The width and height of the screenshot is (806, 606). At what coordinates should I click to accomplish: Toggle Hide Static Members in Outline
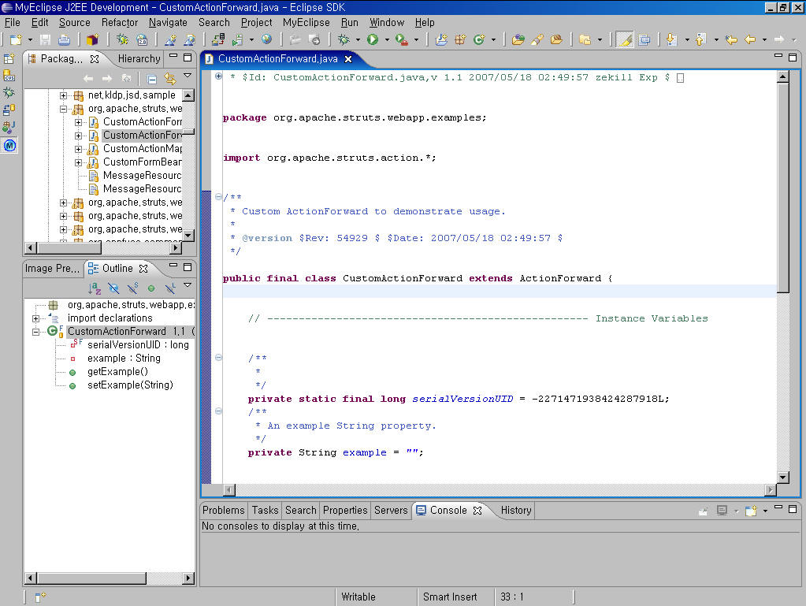[132, 288]
